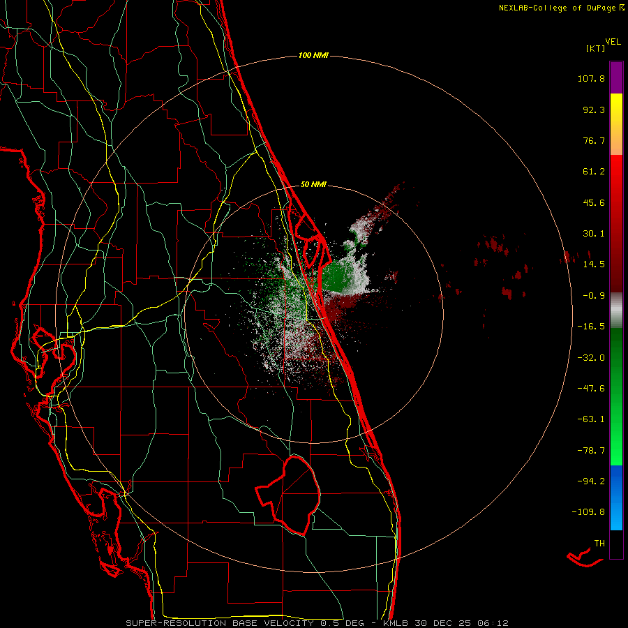Click the 100 NMI range ring label
The height and width of the screenshot is (628, 628).
pos(313,55)
